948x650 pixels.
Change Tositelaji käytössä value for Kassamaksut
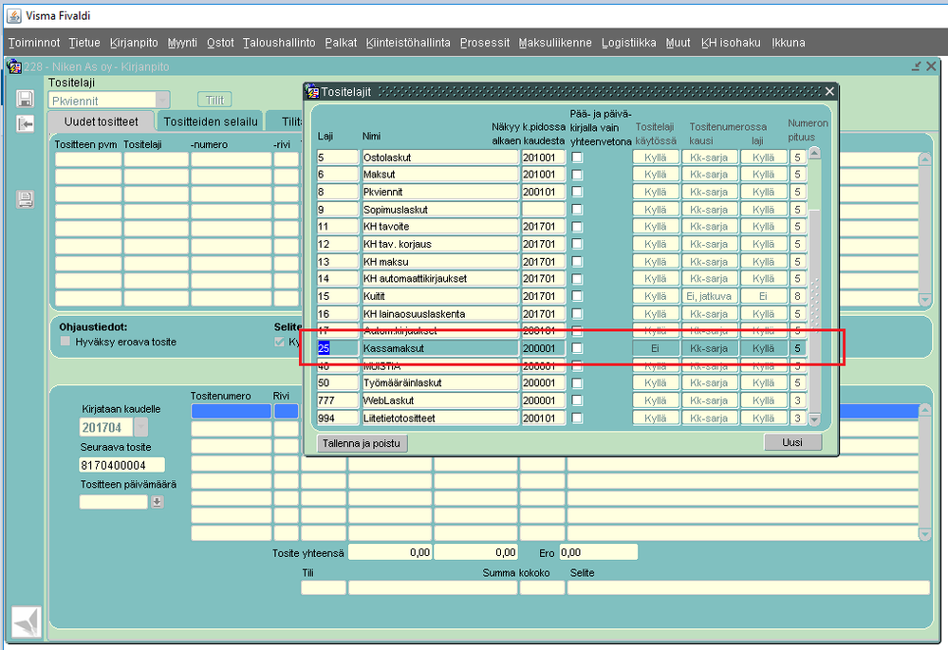point(656,348)
